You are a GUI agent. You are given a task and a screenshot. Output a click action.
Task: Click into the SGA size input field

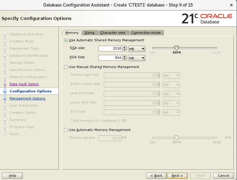click(110, 49)
